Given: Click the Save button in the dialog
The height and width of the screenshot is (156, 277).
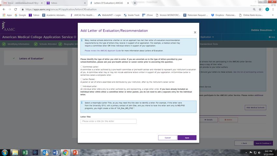Looking at the screenshot, I should point(187,138).
